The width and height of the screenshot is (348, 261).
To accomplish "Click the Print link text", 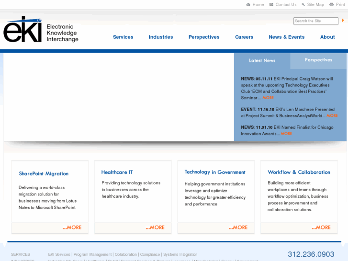I will pos(340,5).
